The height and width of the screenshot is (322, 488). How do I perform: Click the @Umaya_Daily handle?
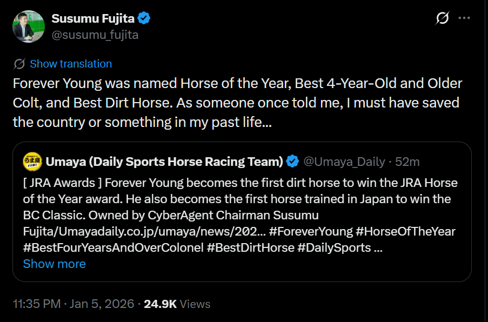[x=344, y=162]
